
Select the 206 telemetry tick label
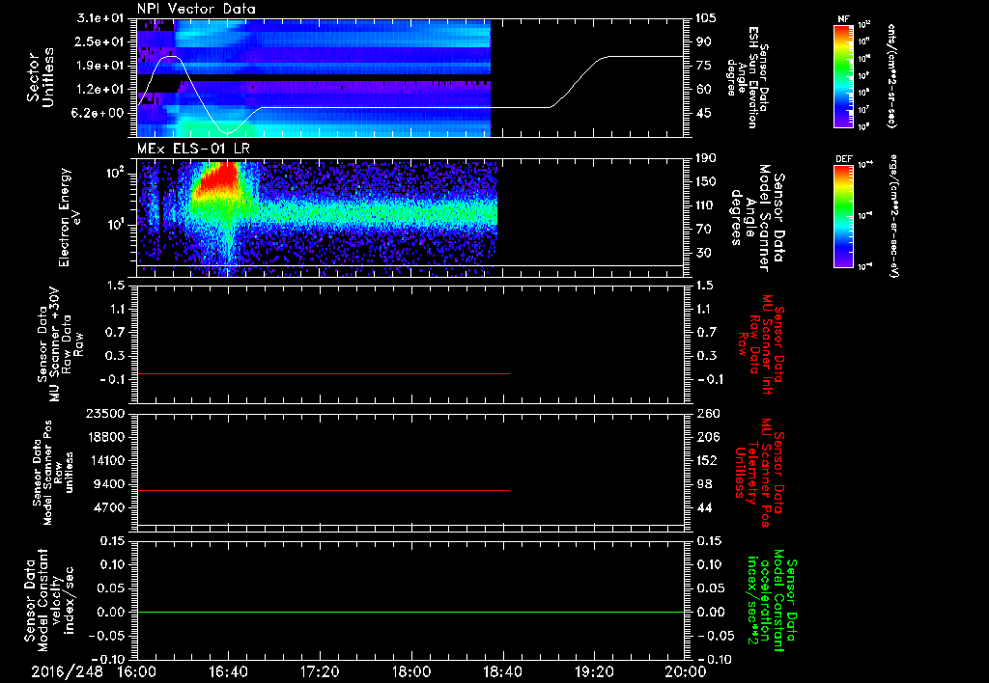[x=706, y=437]
